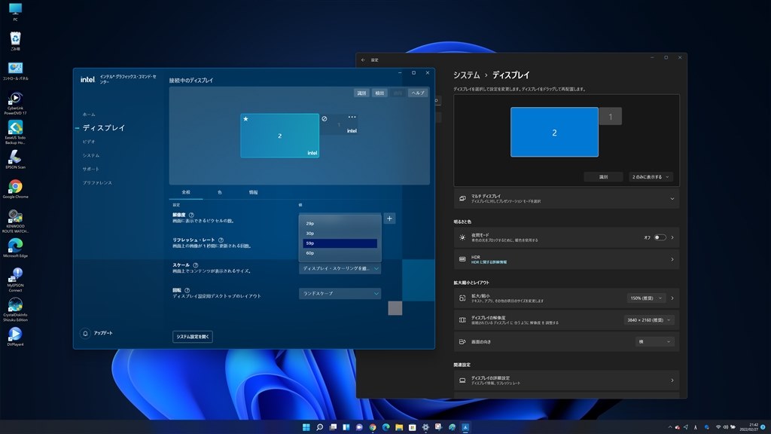Switch to the General tab in Intel display
Screen dimensions: 771x434
(186, 192)
